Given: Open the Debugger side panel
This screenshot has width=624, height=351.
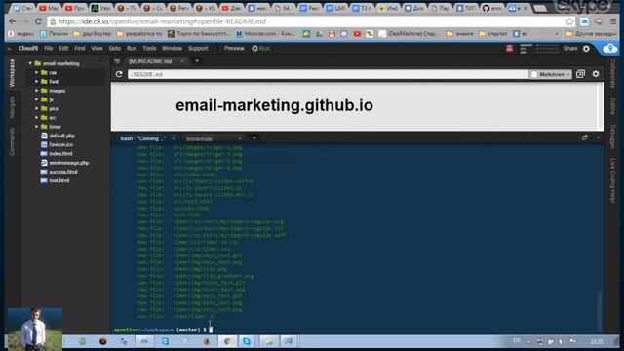Looking at the screenshot, I should pos(612,136).
